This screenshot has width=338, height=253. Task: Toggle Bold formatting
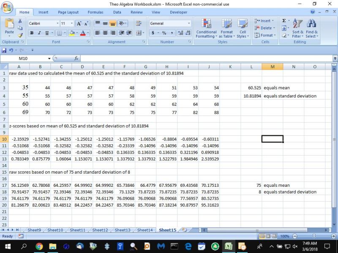point(32,33)
